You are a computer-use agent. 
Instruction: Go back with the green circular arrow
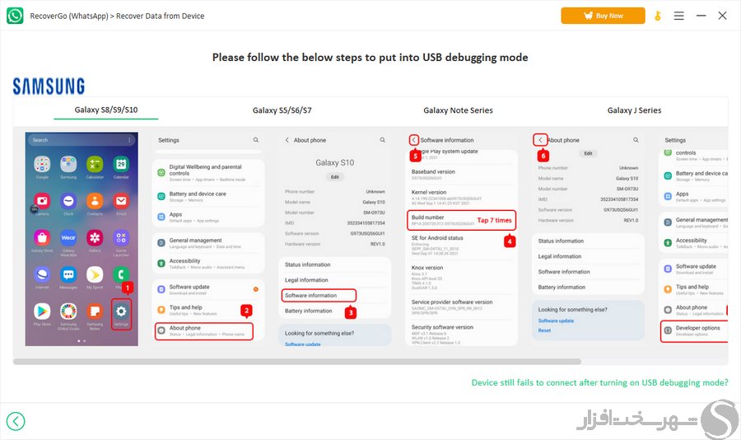(x=16, y=421)
